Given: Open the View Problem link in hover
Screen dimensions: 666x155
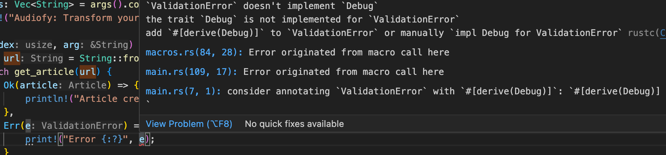Looking at the screenshot, I should 189,124.
